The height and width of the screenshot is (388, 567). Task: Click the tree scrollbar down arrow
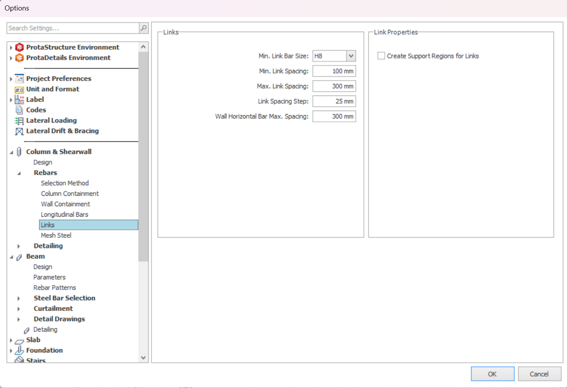143,358
